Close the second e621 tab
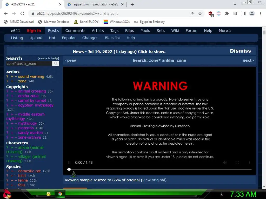The image size is (266, 199). click(122, 4)
